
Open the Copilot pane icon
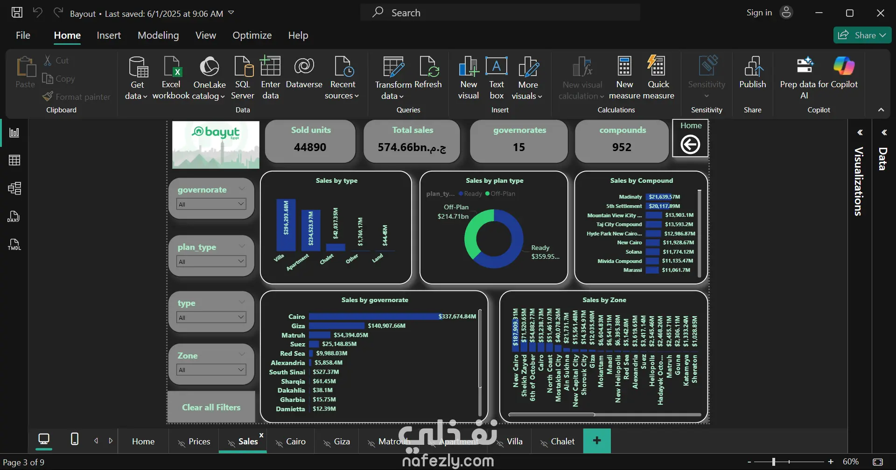point(844,66)
